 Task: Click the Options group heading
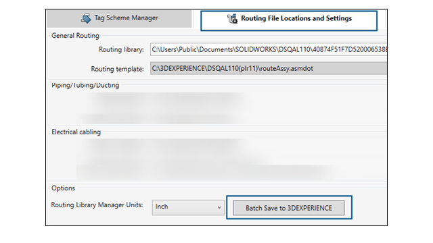tap(63, 188)
